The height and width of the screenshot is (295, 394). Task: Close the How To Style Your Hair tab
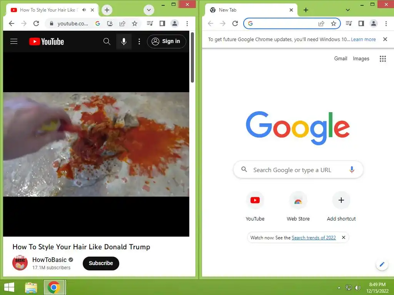pyautogui.click(x=92, y=10)
